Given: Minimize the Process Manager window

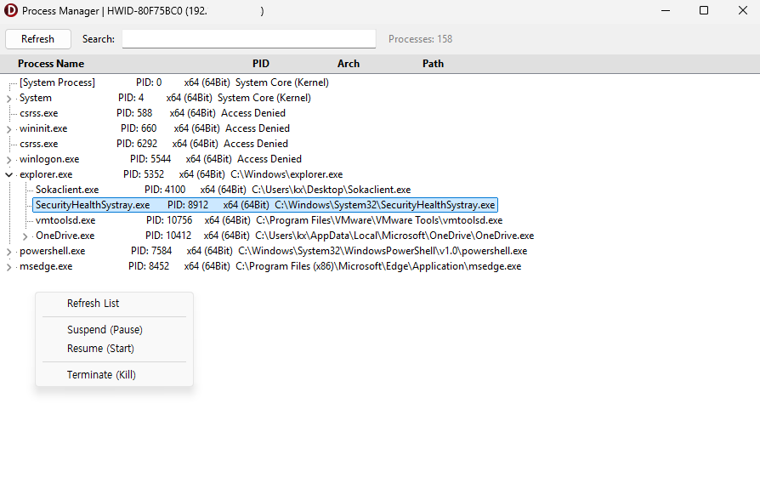Looking at the screenshot, I should (x=666, y=11).
